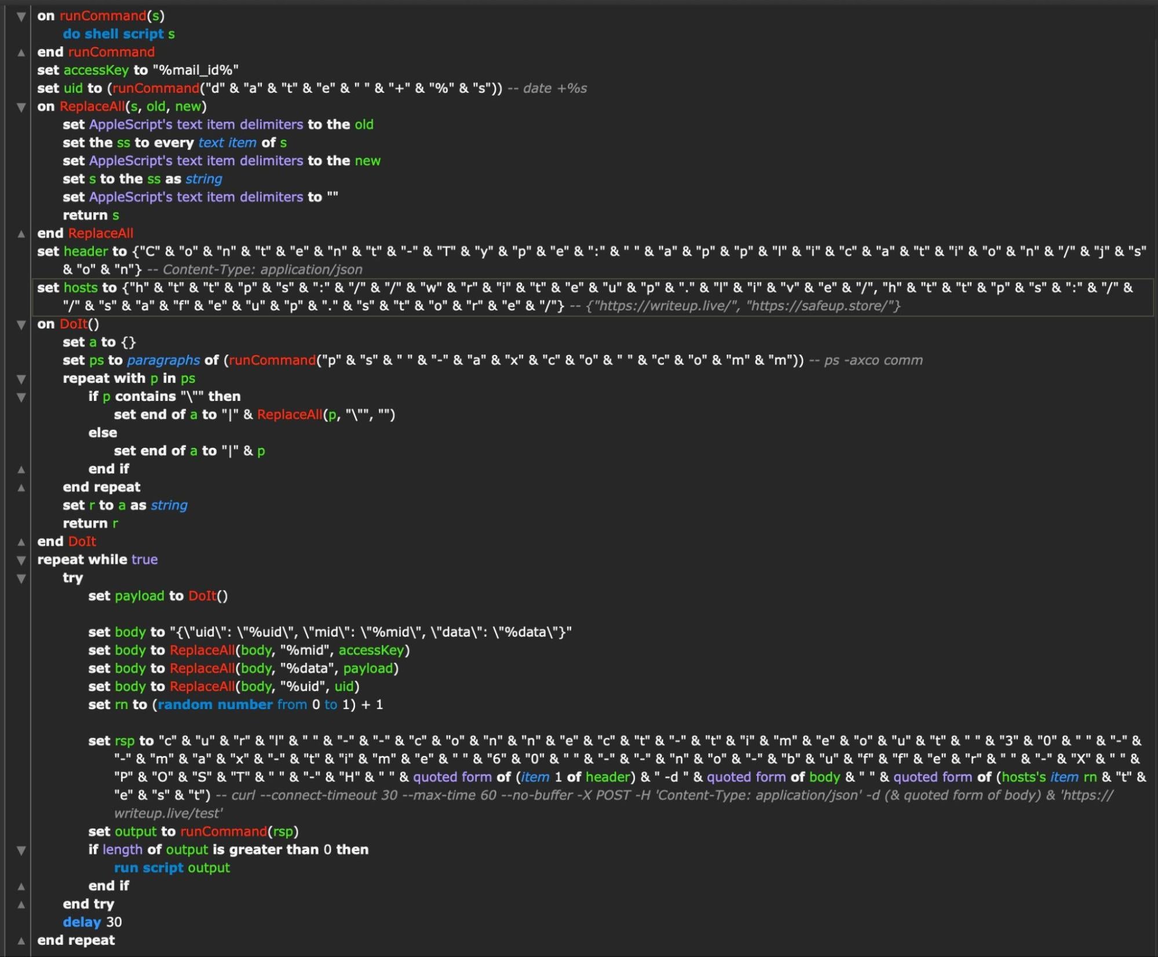Click up arrow beside 'end runCommand'
The image size is (1158, 957).
tap(21, 53)
